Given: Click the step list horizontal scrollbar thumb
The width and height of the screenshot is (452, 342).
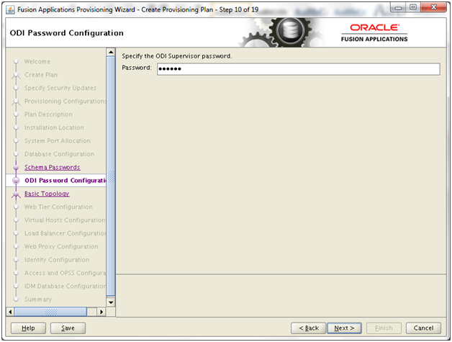Looking at the screenshot, I should coord(50,312).
